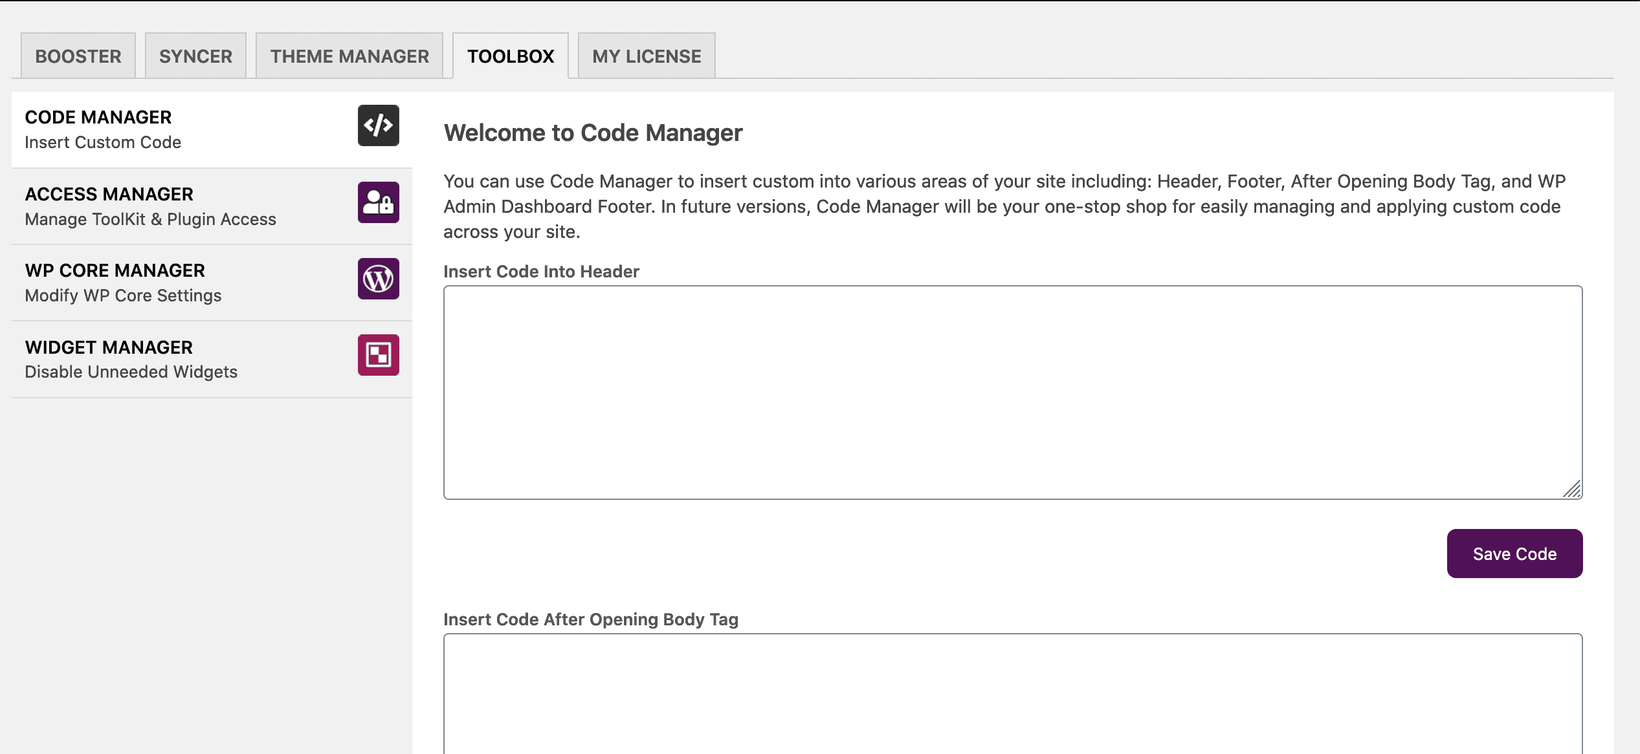Select the Toolbox tab

[x=511, y=56]
